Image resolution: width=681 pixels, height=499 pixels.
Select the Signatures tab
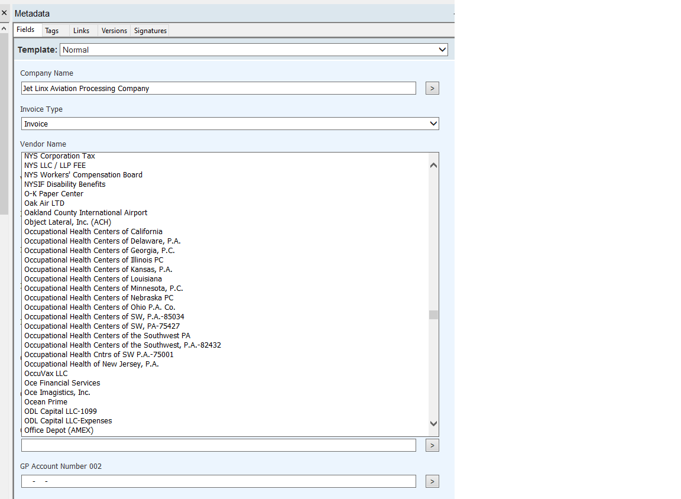[x=150, y=31]
